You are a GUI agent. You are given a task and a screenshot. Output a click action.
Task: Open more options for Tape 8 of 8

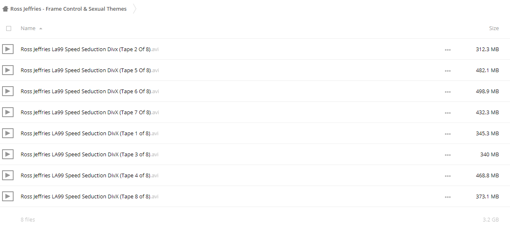(x=448, y=197)
